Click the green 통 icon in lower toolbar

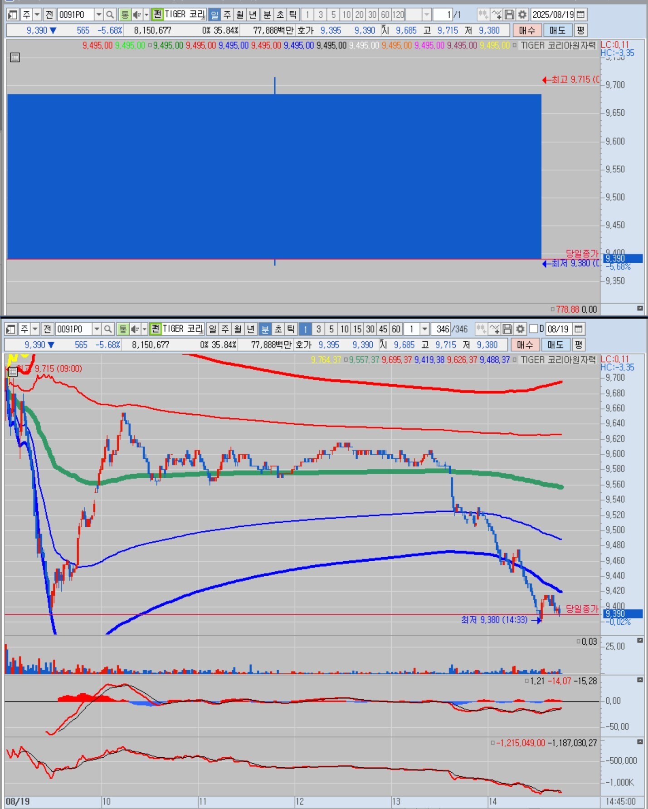click(123, 329)
